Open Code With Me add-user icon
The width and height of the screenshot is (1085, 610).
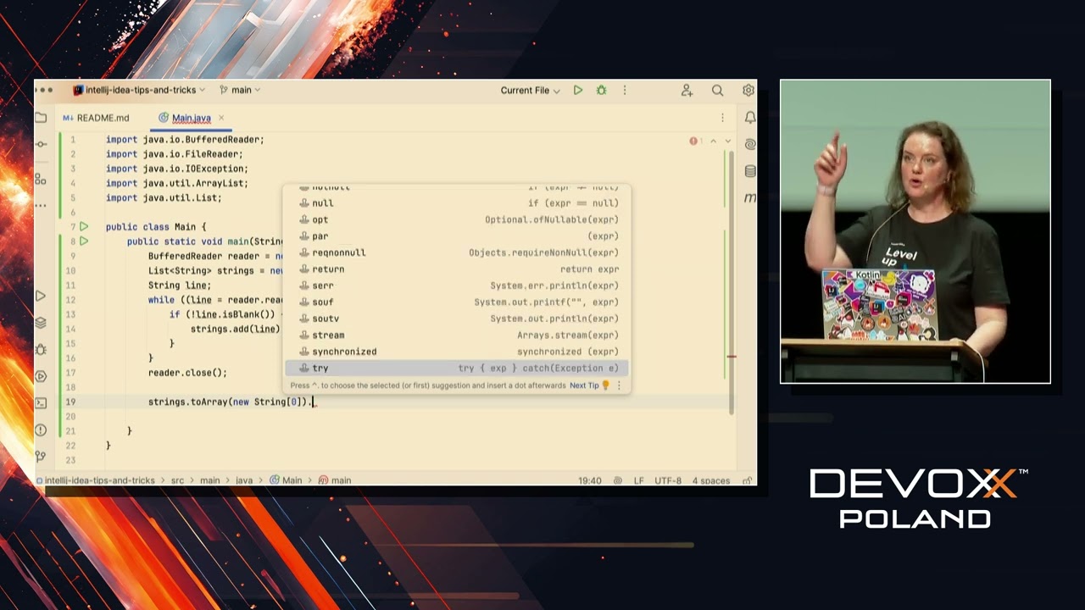pyautogui.click(x=687, y=91)
